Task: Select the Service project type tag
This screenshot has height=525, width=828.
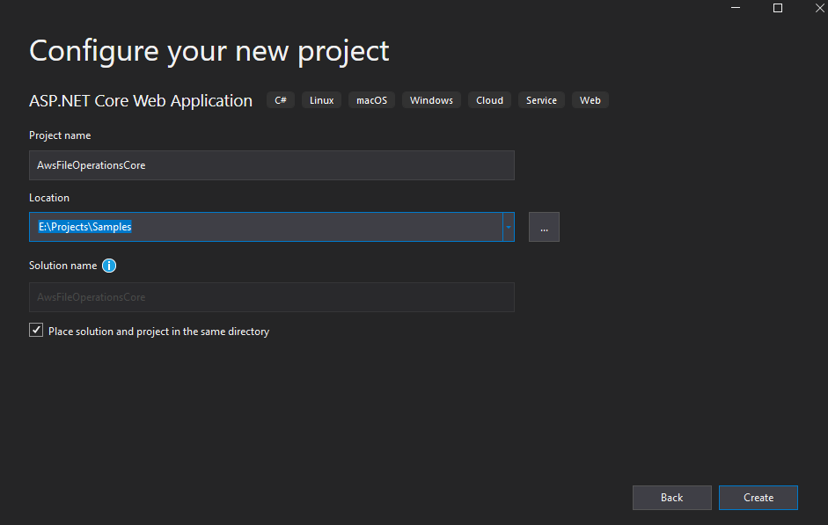Action: [x=541, y=100]
